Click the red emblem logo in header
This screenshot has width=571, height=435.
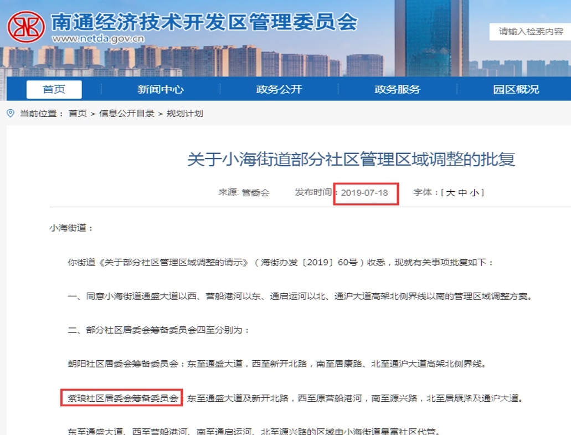tap(26, 27)
